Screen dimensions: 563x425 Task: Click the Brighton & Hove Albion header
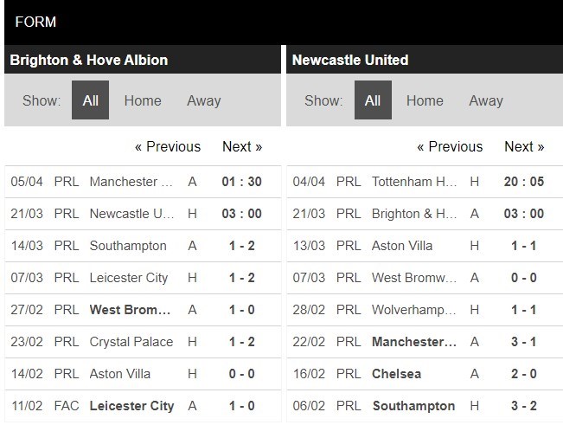pyautogui.click(x=89, y=60)
